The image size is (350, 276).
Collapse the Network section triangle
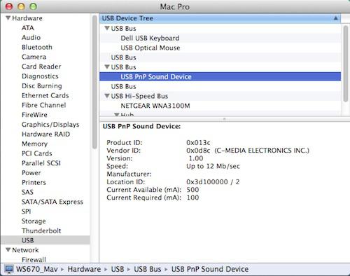click(8, 250)
